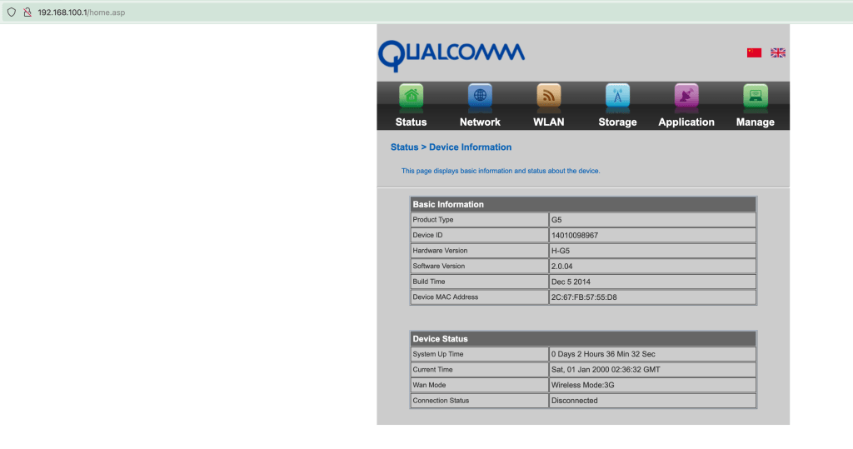Click the Status > Device Information breadcrumb
Screen dimensions: 853x449
tap(451, 147)
